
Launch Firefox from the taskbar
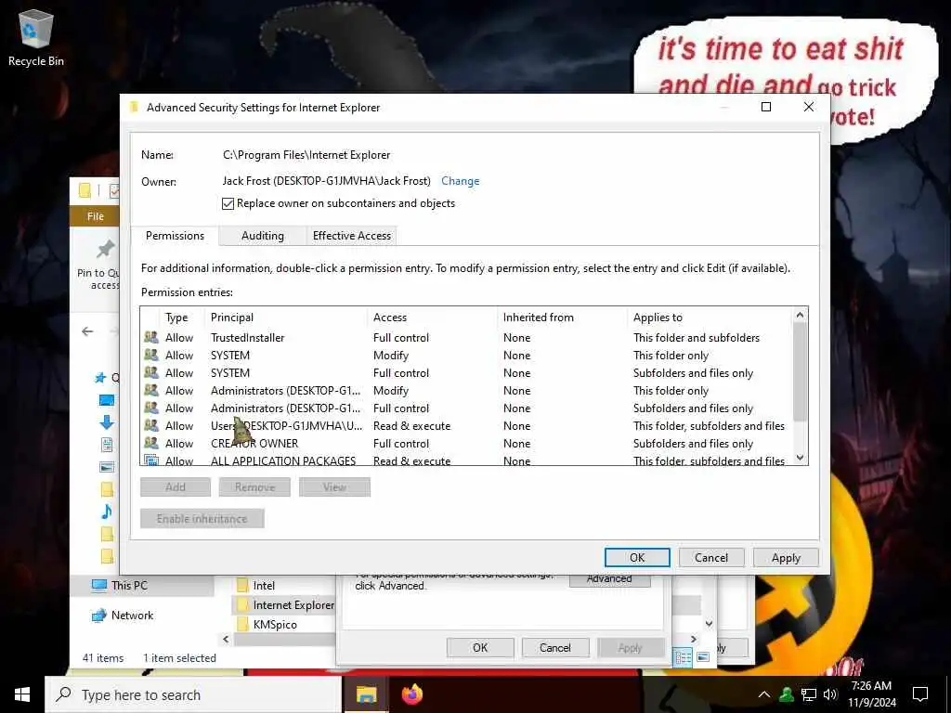(412, 694)
